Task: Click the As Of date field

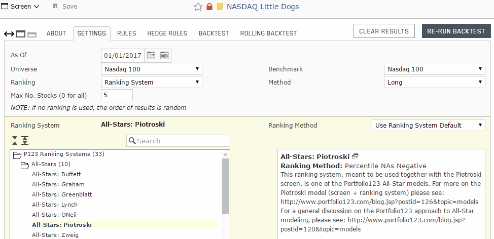Action: coord(123,56)
